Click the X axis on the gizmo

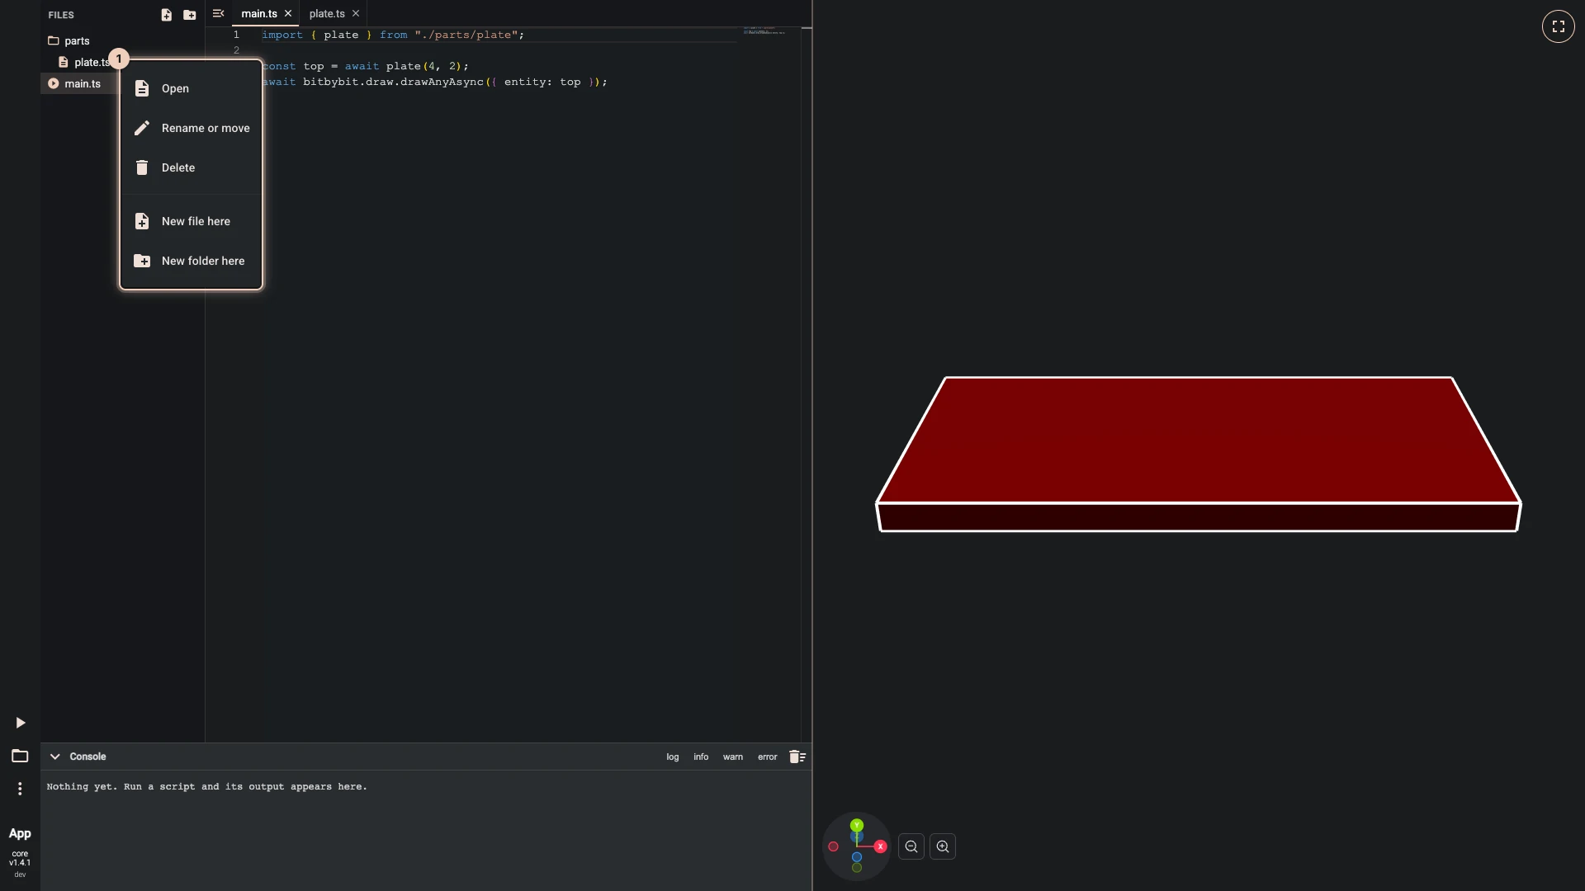click(881, 846)
